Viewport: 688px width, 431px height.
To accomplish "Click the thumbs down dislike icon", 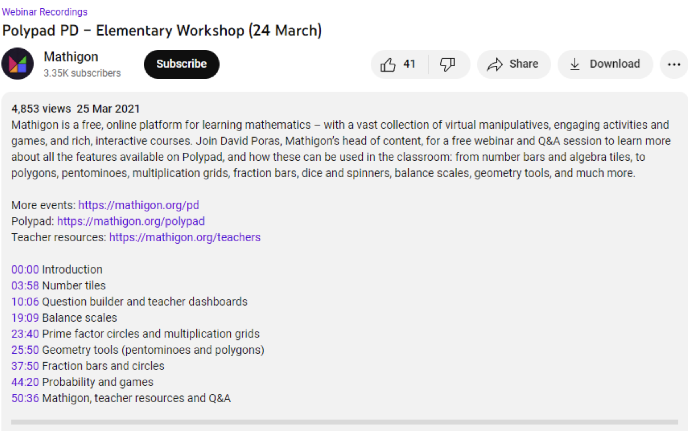I will coord(447,64).
